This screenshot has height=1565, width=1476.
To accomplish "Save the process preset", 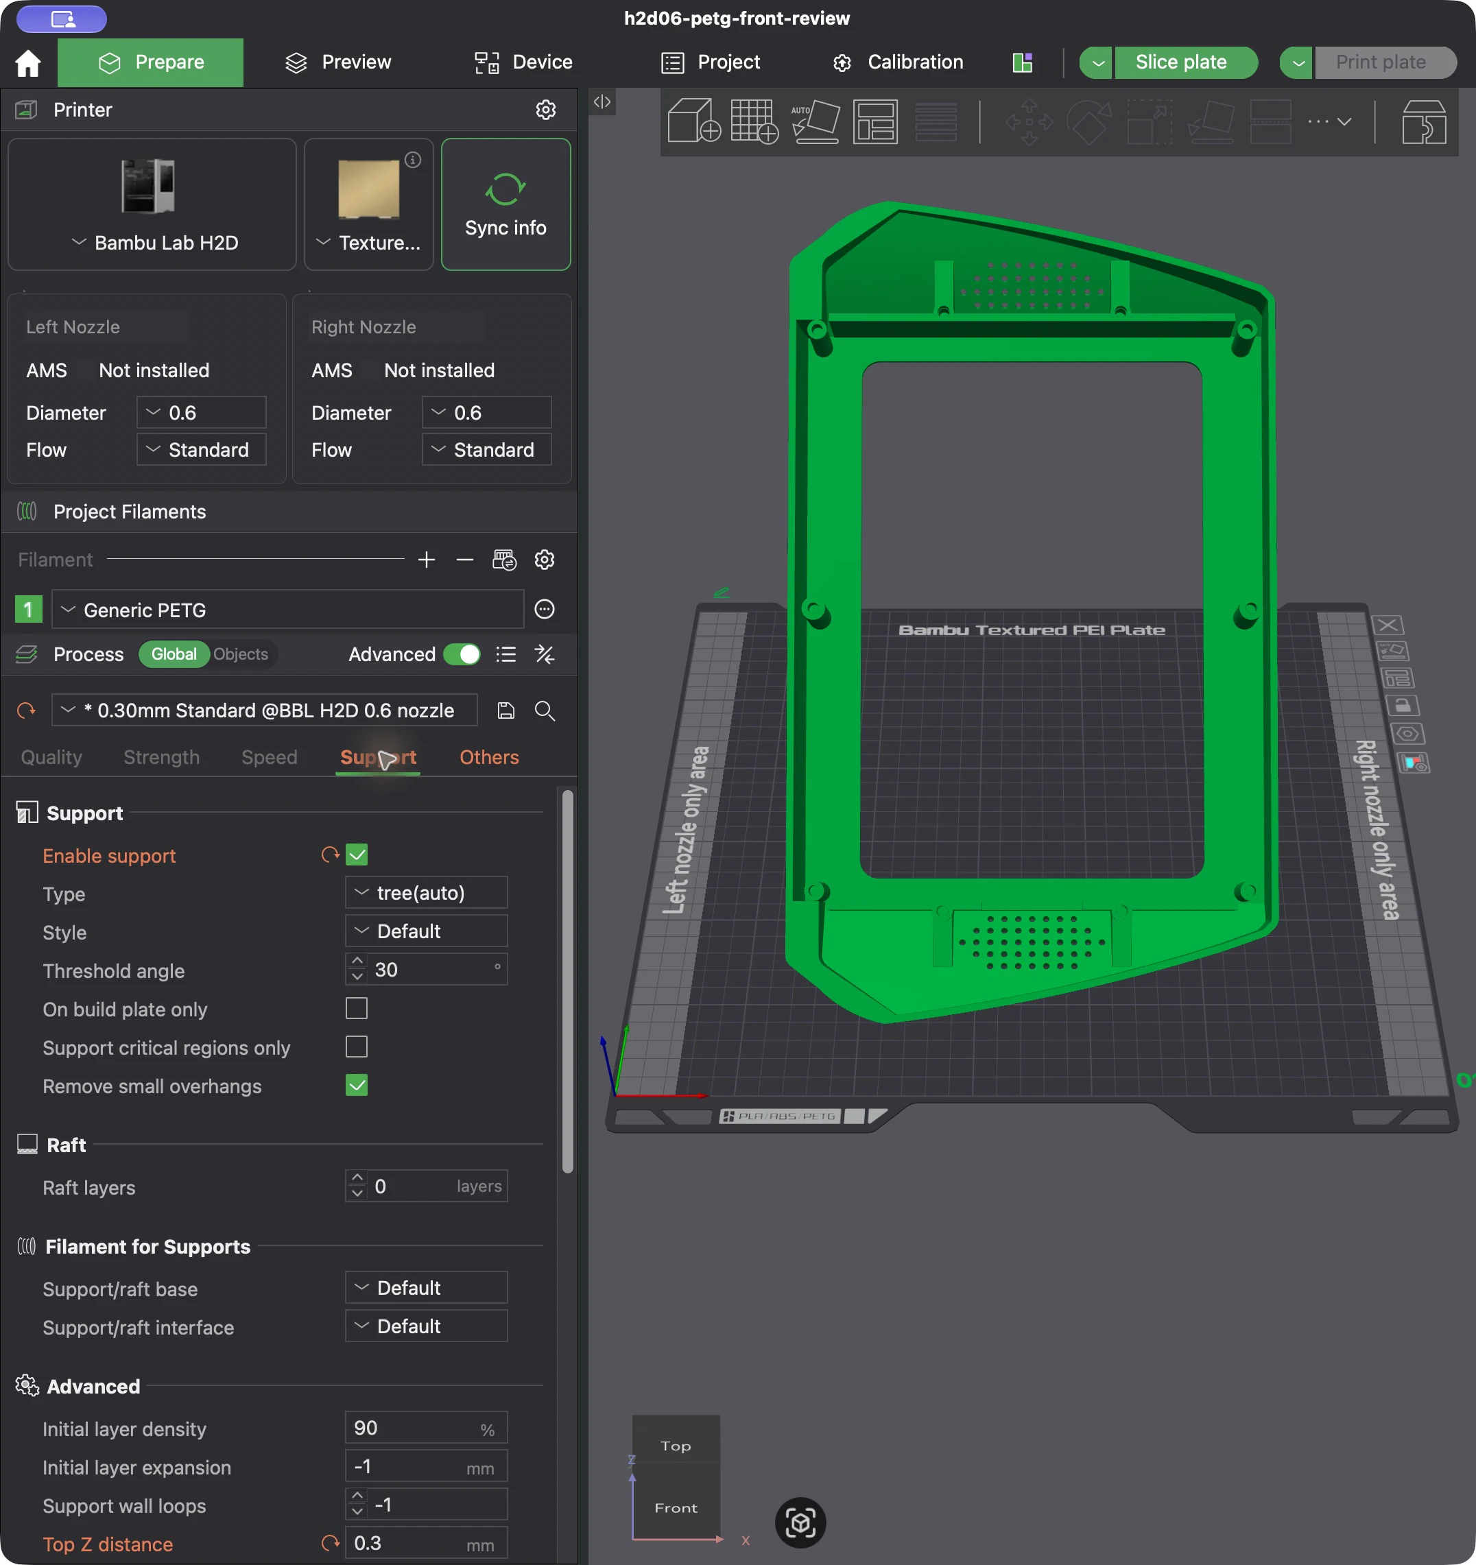I will (506, 711).
